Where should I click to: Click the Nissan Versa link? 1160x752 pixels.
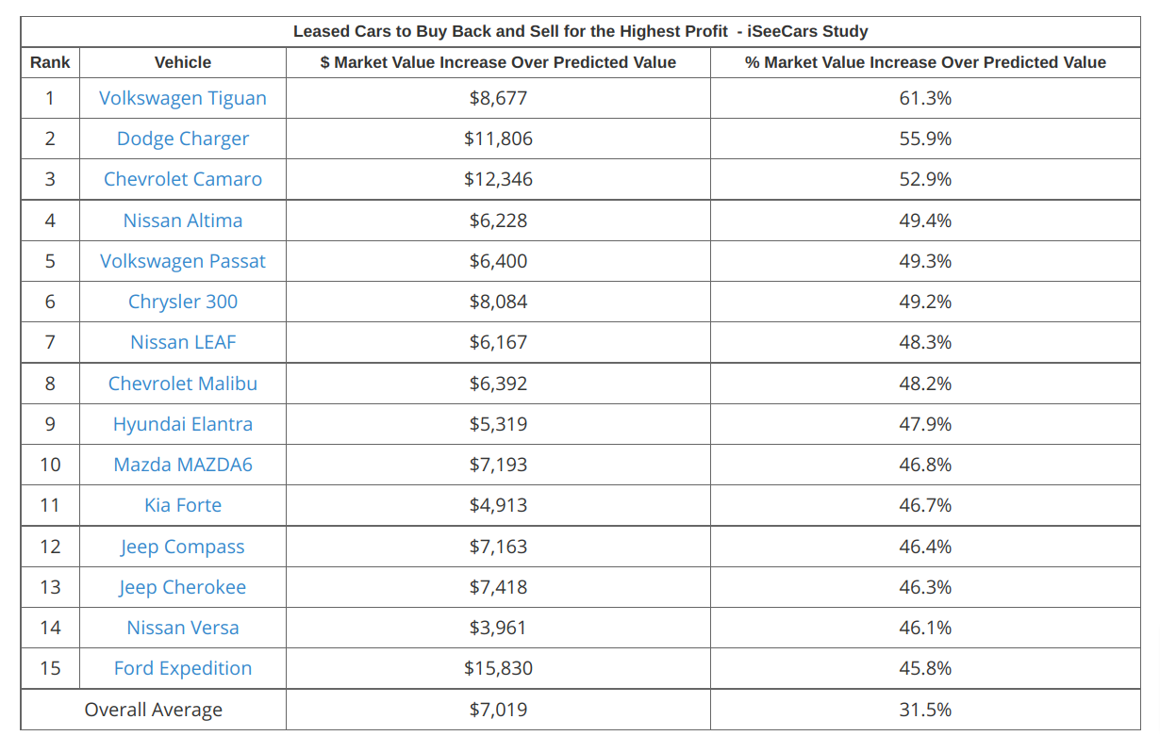183,628
